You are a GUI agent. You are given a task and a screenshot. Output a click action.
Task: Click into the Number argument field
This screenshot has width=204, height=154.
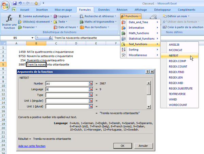(x=67, y=83)
